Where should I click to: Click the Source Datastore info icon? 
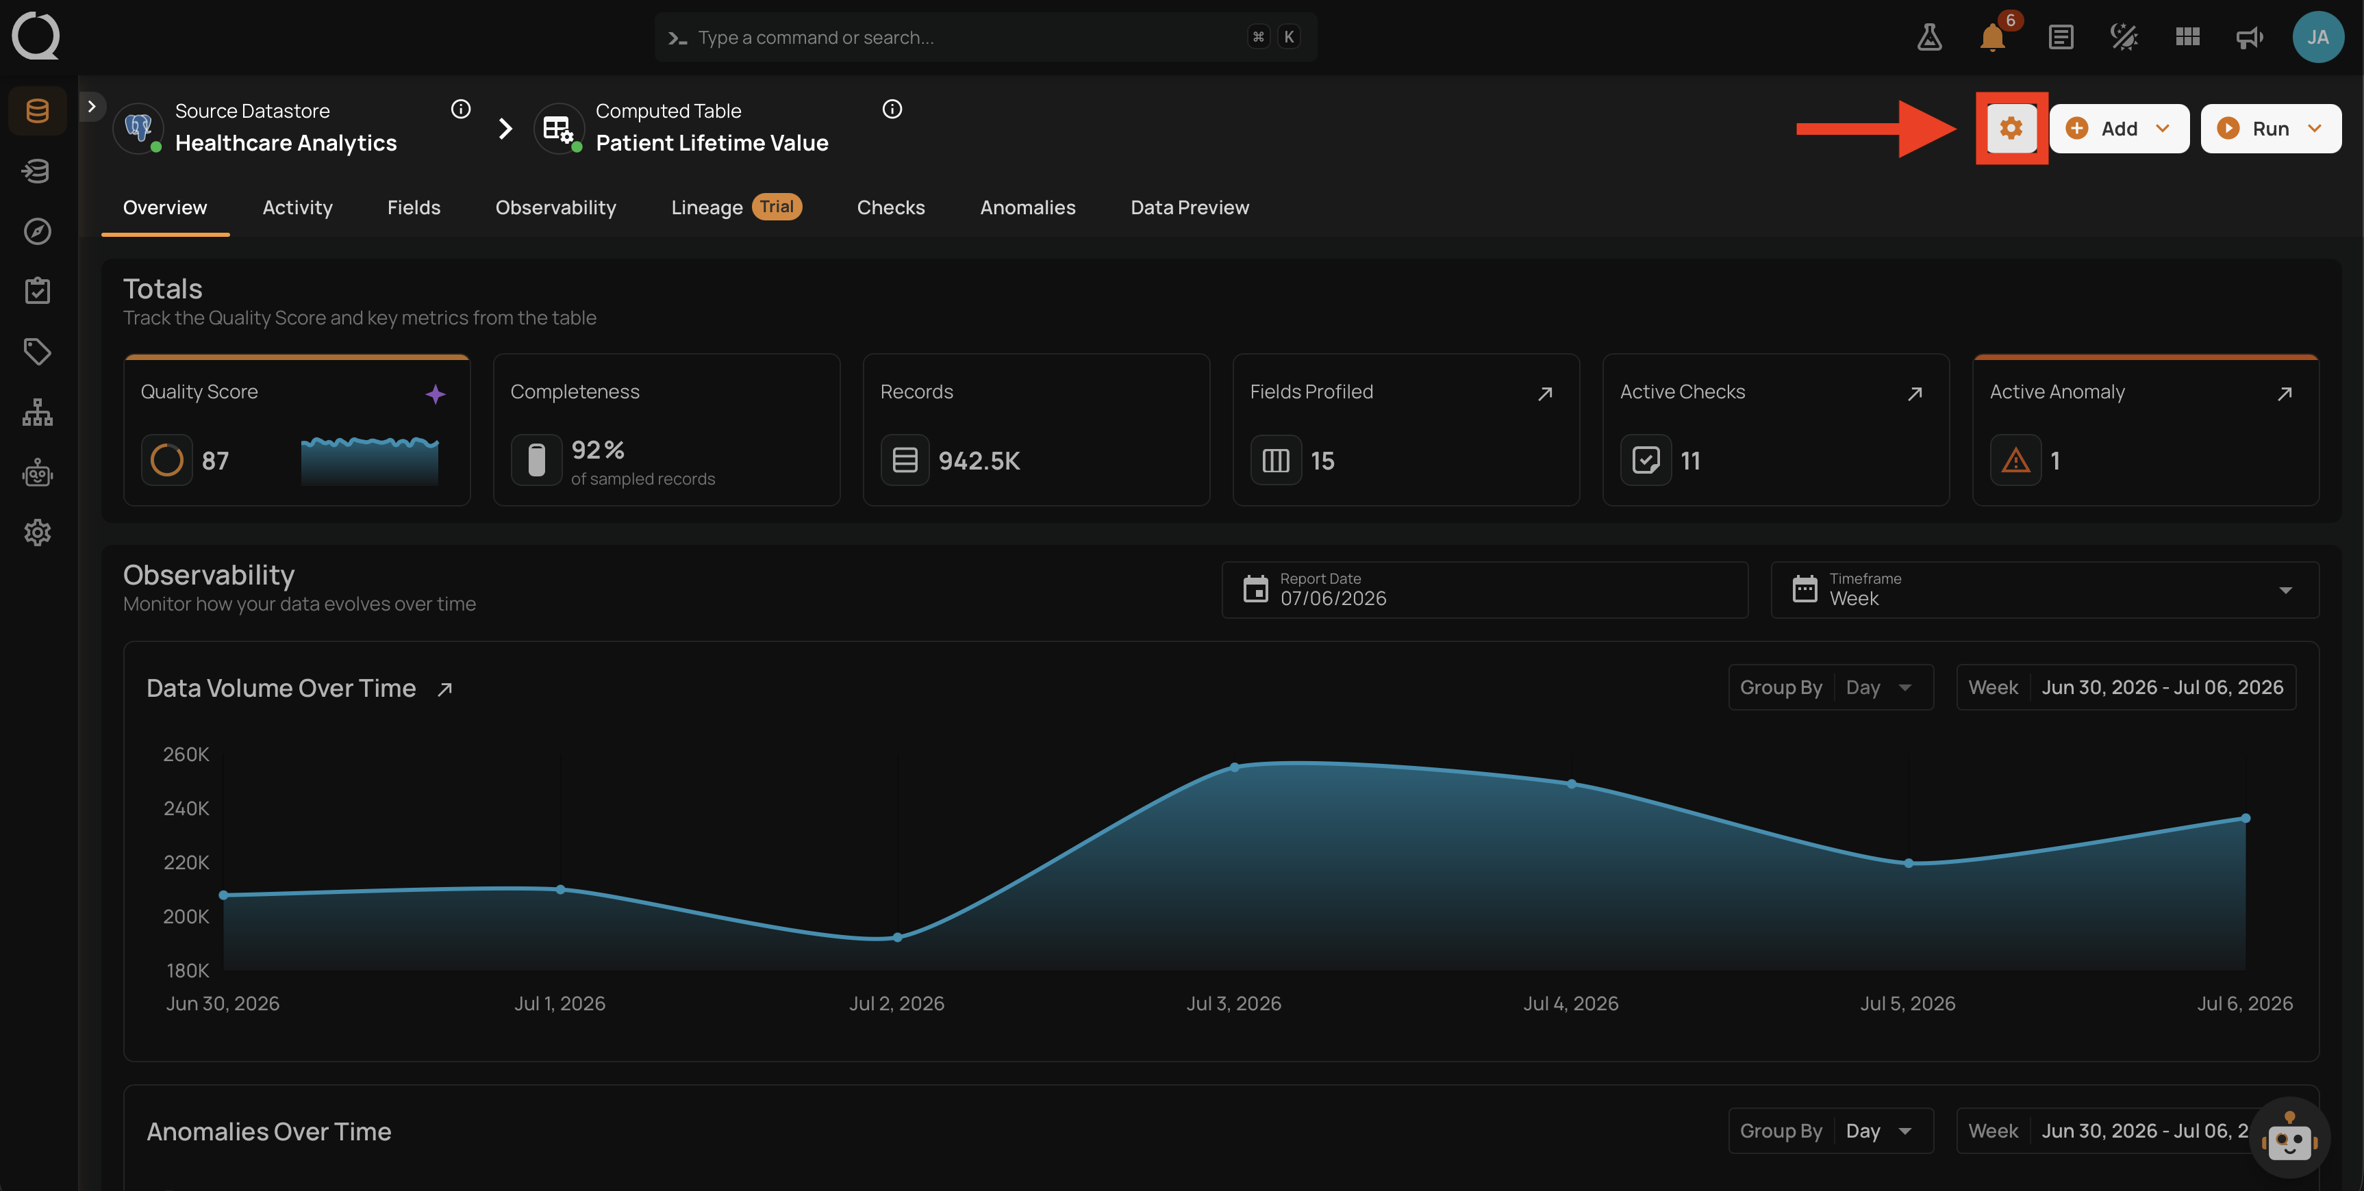pos(461,110)
